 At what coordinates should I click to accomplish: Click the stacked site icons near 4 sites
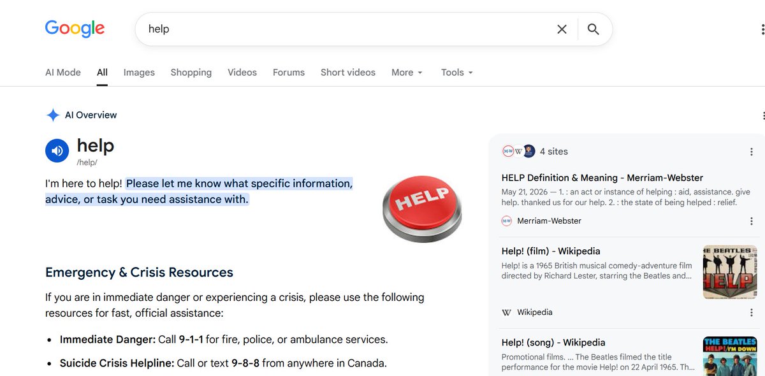518,152
